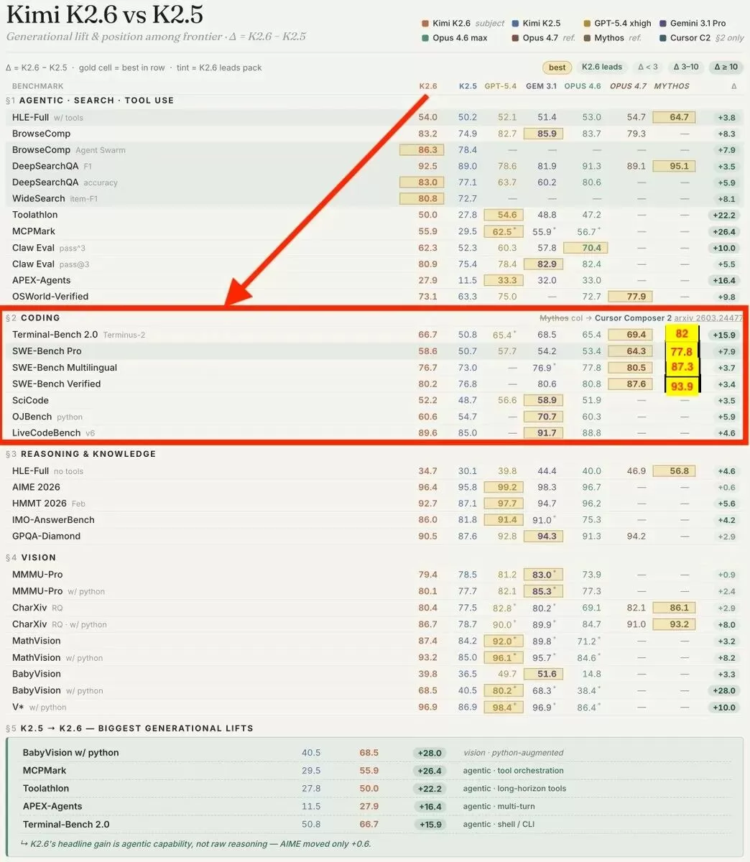Click the 83.0 cell in DeepSearchQA accuracy row
Image resolution: width=750 pixels, height=862 pixels.
tap(422, 182)
